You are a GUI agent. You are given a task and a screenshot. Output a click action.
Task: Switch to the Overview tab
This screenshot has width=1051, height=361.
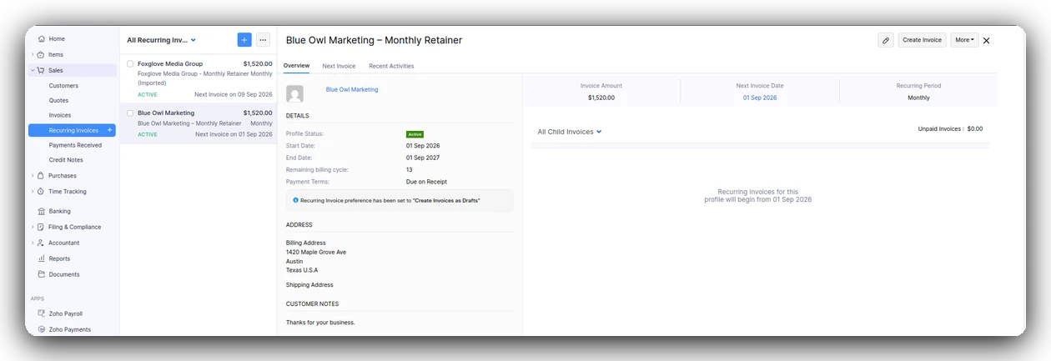click(296, 66)
